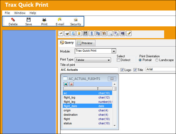This screenshot has width=176, height=134.
Task: Click the eraser icon in query toolbar
Action: point(61,33)
